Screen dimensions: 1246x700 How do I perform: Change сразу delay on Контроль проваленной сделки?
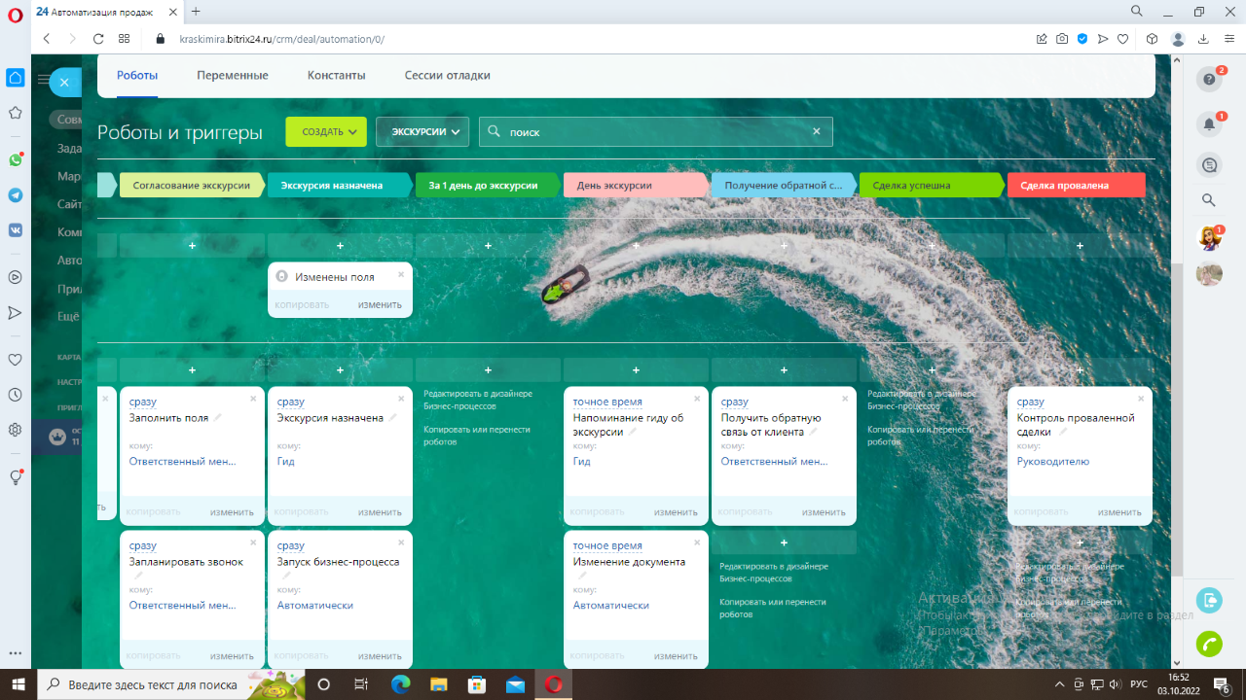pos(1031,402)
